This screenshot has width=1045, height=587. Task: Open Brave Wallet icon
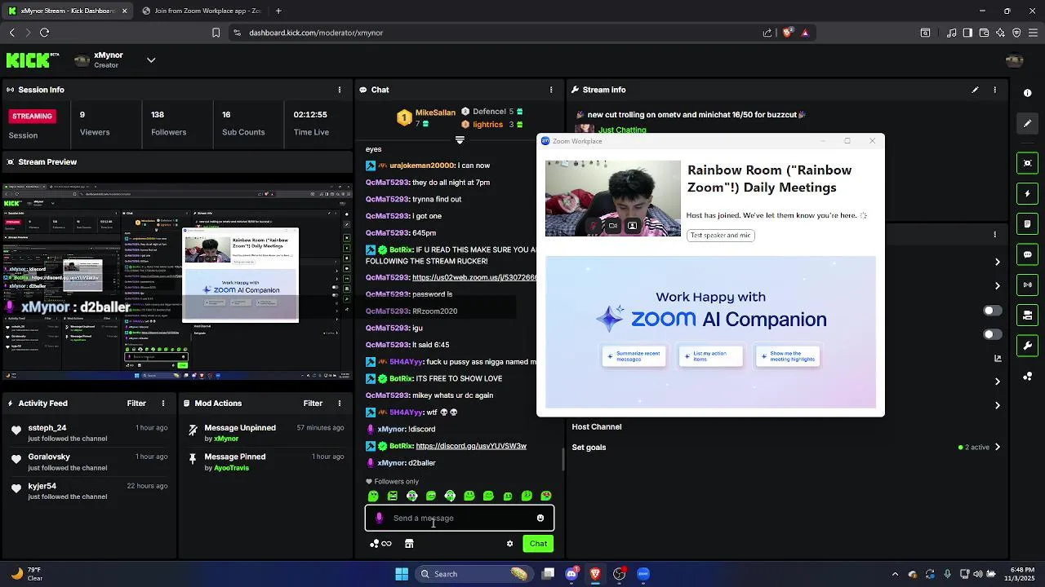point(984,33)
